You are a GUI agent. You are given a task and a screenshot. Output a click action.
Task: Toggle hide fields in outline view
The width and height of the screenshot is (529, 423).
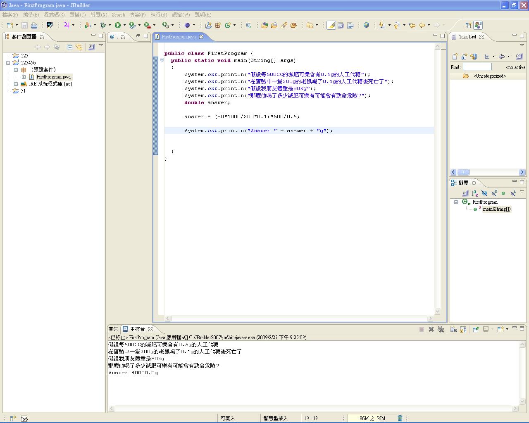pyautogui.click(x=484, y=193)
